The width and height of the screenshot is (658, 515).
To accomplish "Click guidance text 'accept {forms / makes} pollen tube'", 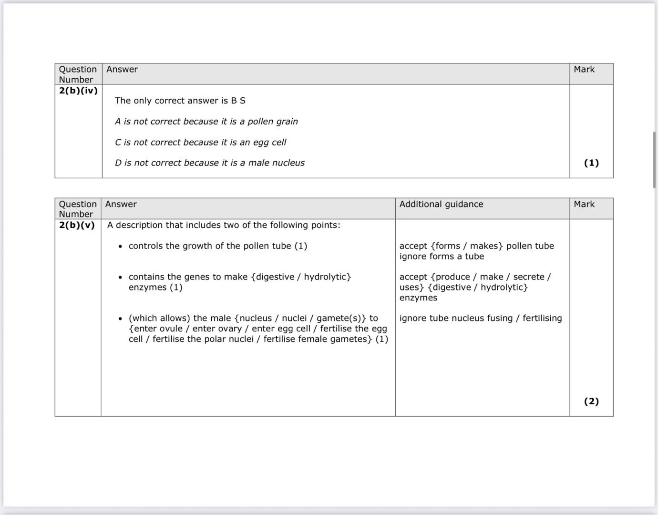I will (476, 246).
